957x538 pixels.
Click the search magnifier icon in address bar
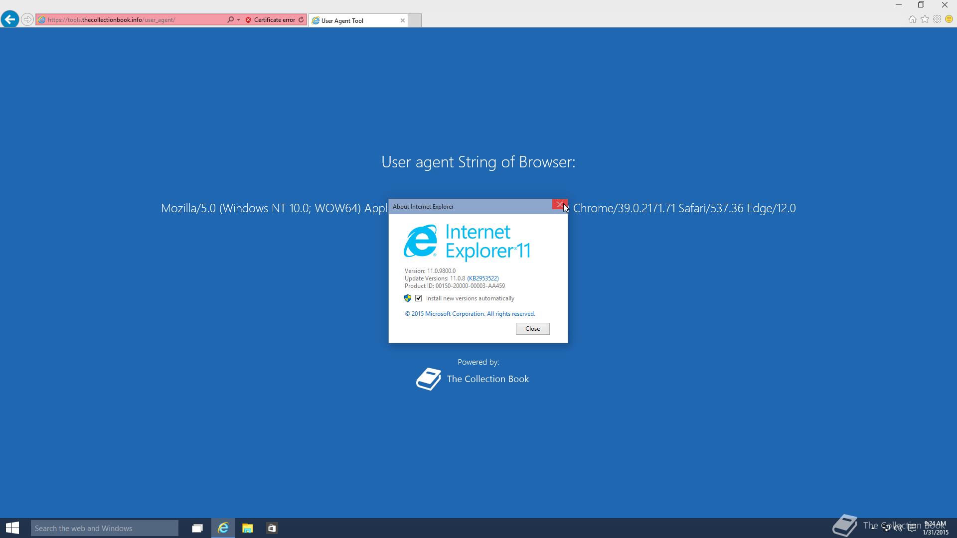[230, 20]
